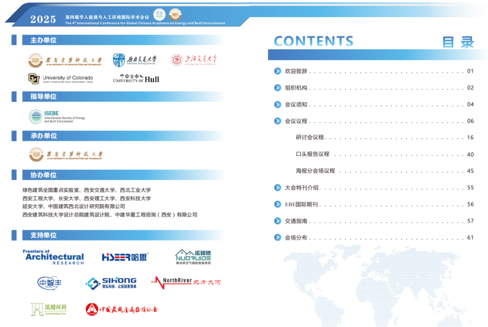Click the NorthRiver 北方大河 logo
The width and height of the screenshot is (488, 327).
tap(185, 282)
